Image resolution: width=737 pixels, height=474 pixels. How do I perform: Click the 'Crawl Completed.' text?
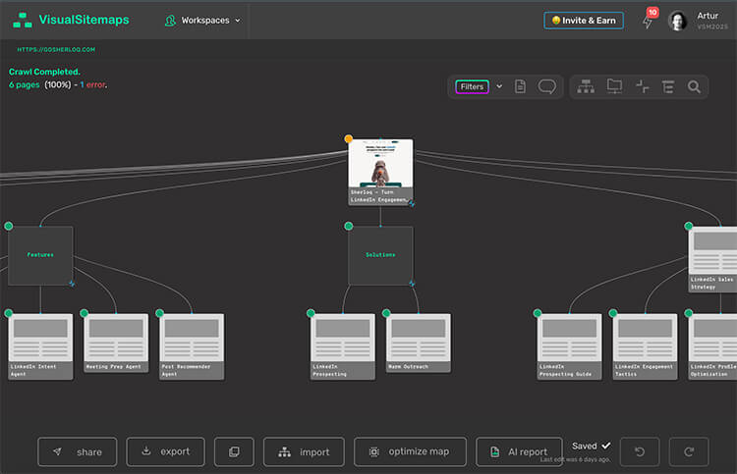coord(44,72)
